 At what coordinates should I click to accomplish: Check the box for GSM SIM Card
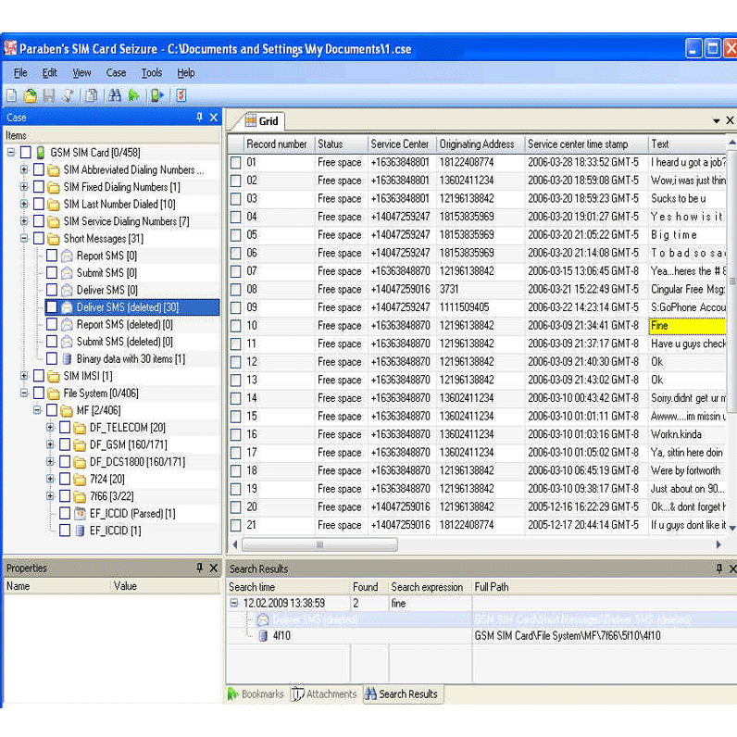[26, 153]
